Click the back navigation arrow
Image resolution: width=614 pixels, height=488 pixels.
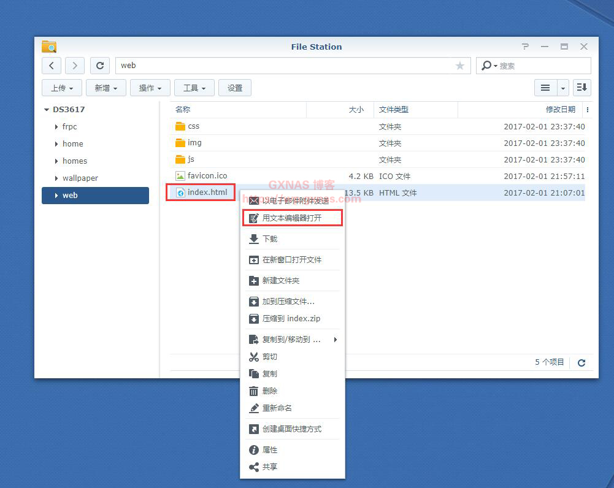(x=52, y=66)
